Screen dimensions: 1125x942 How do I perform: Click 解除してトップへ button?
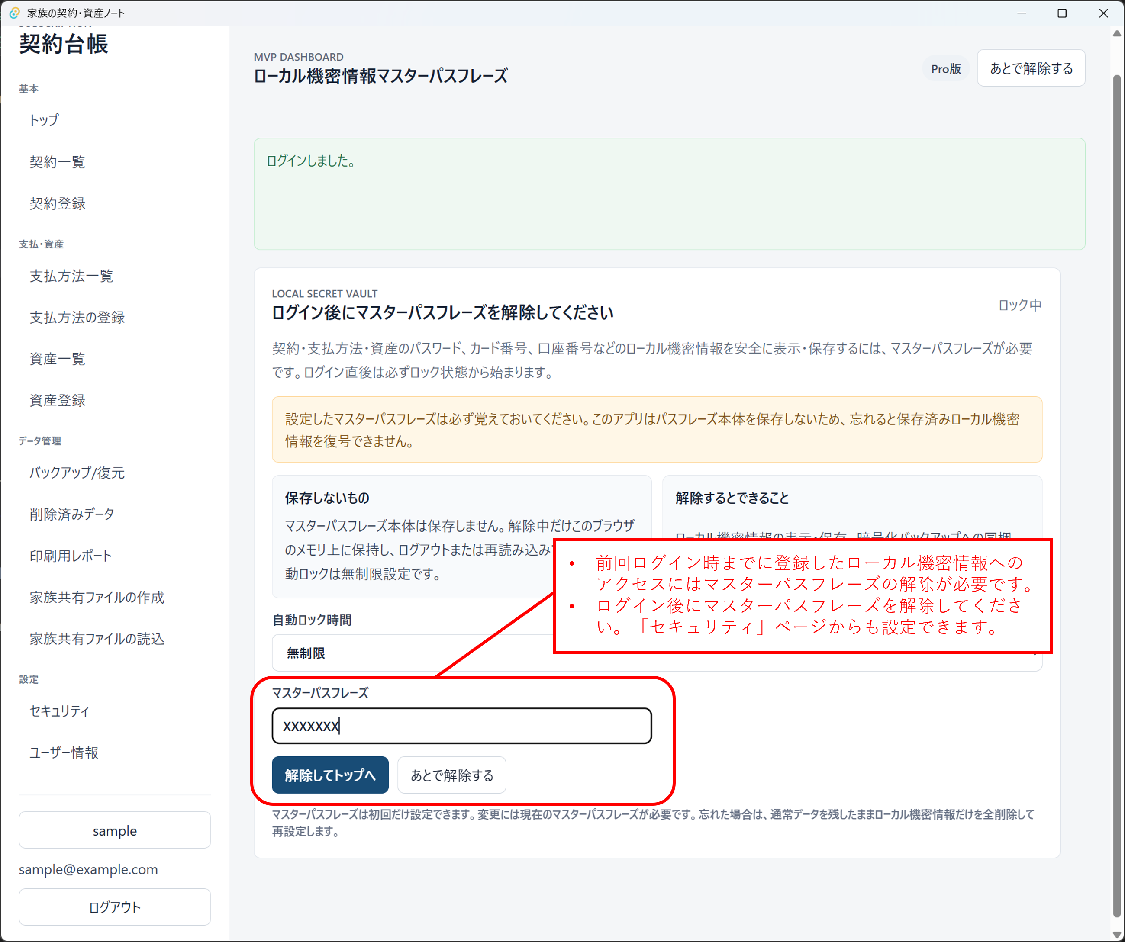click(330, 775)
